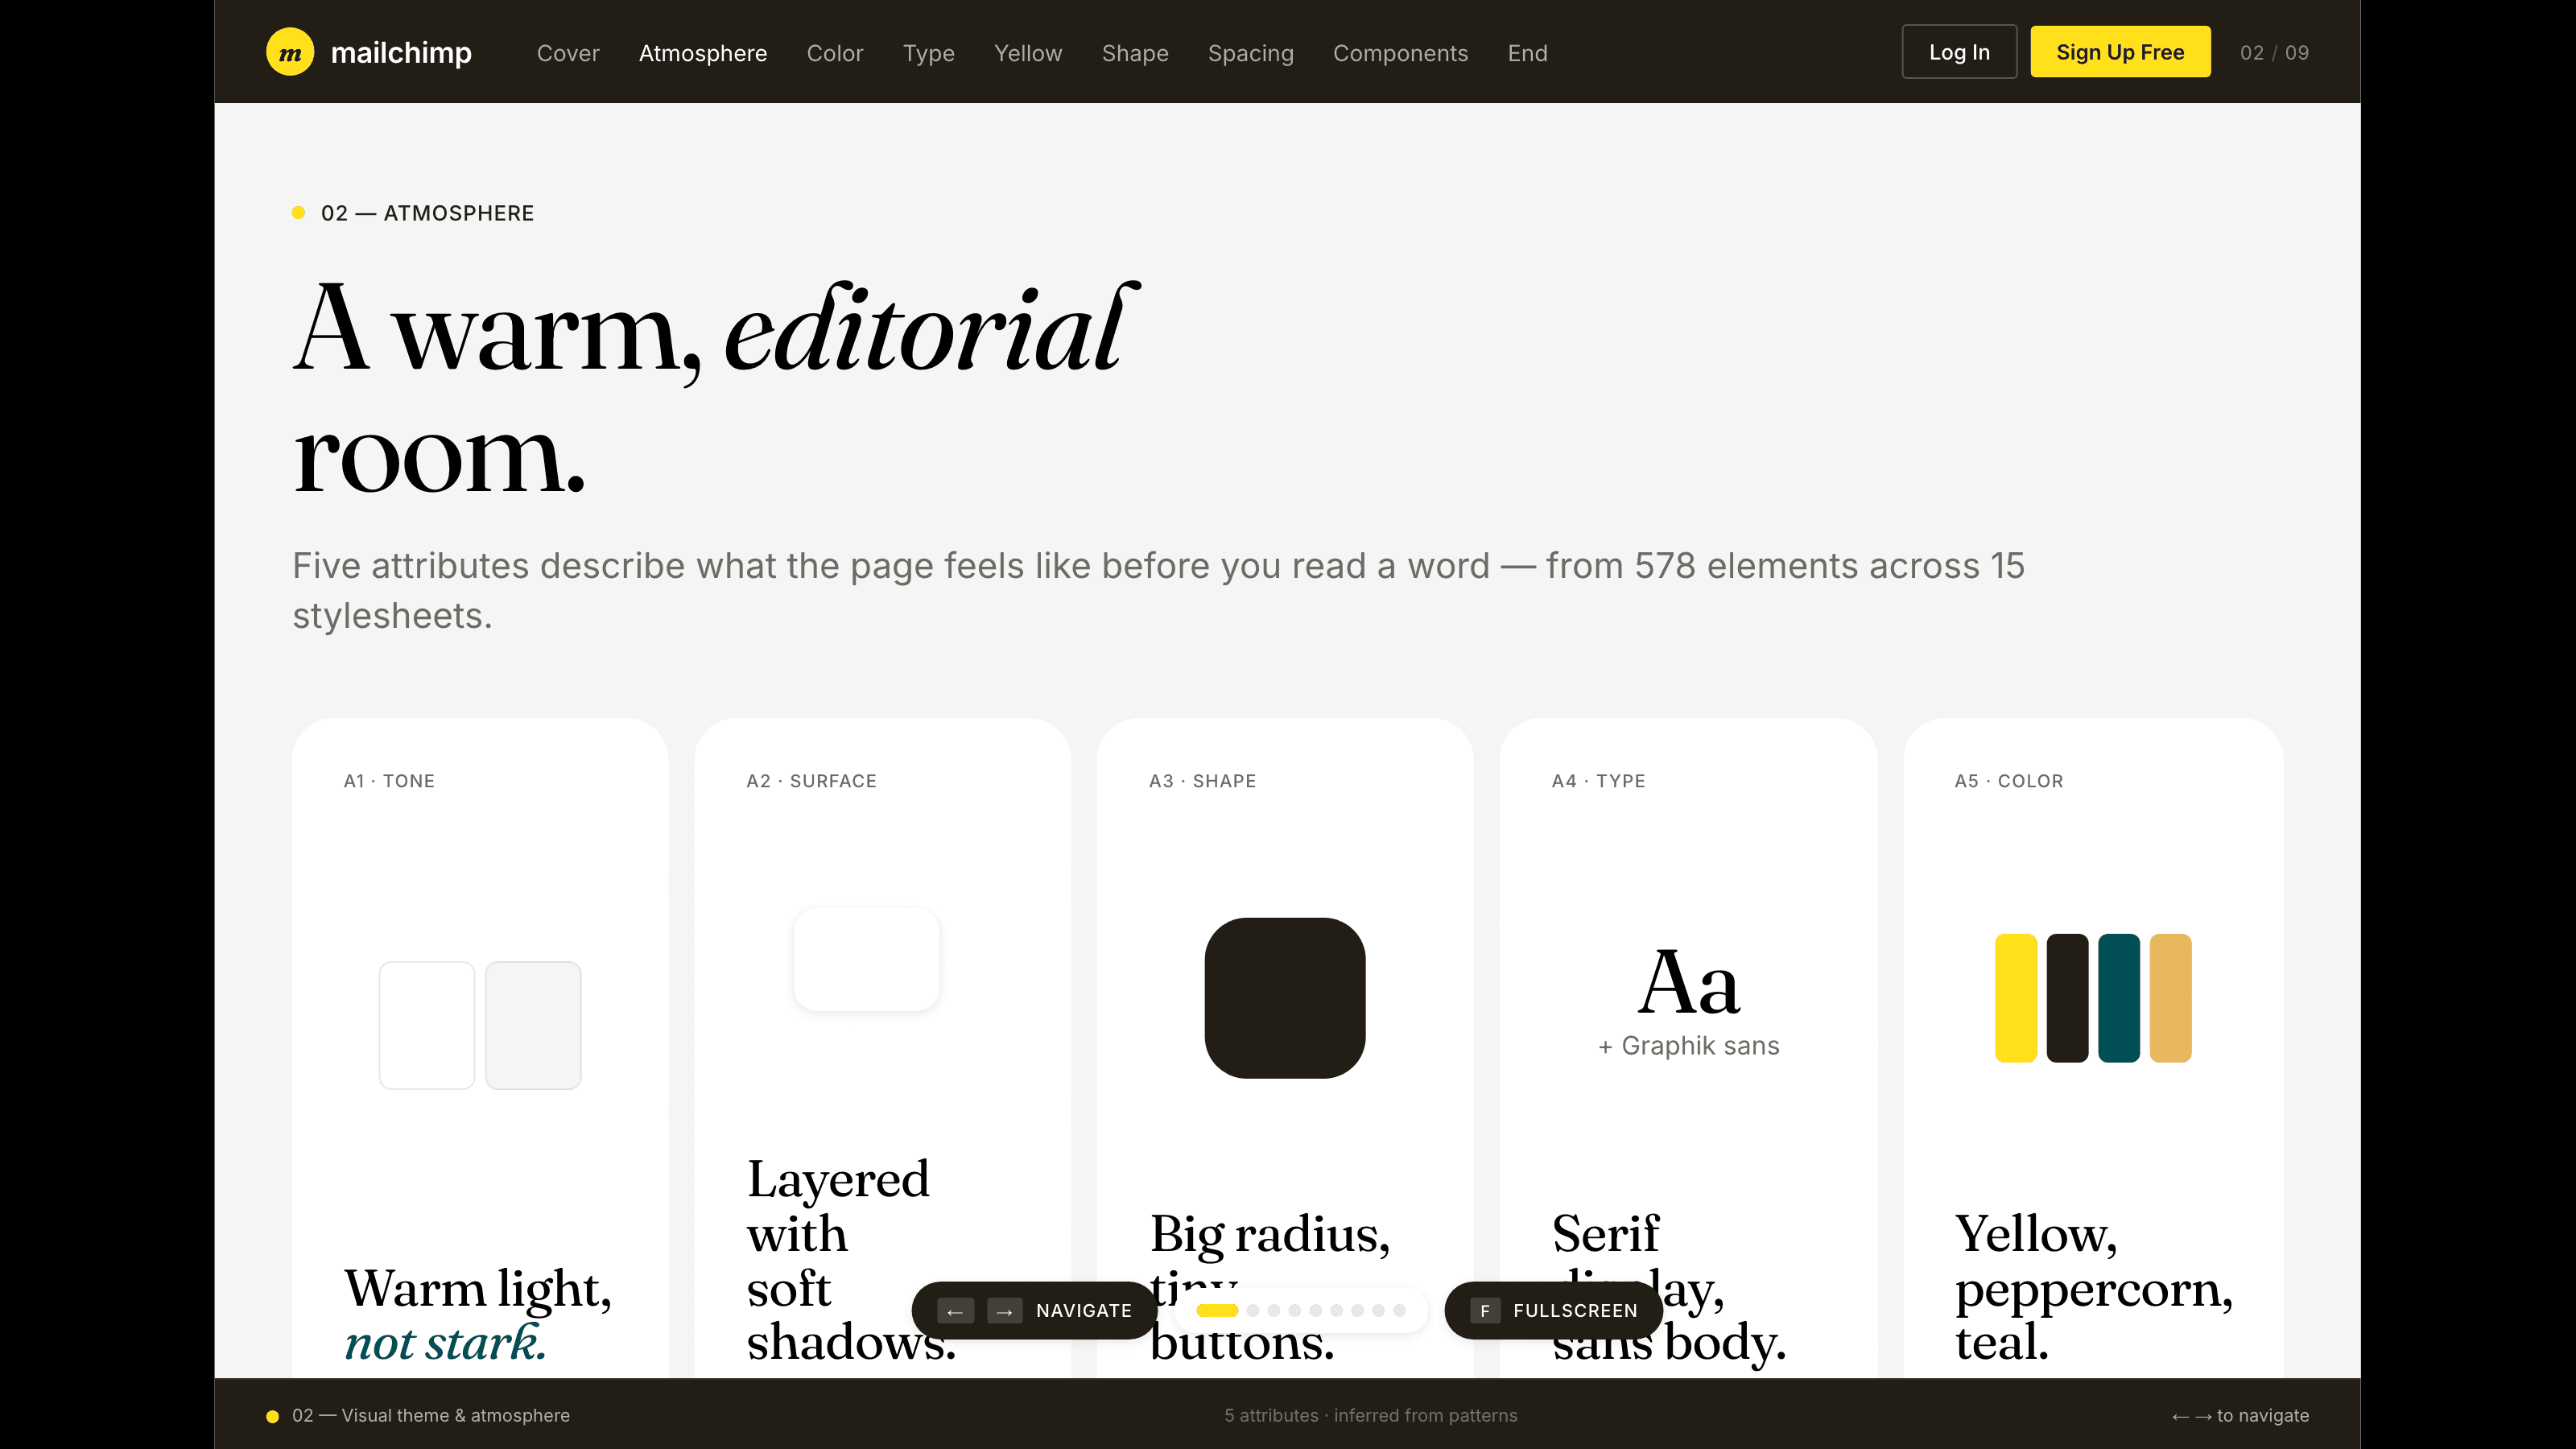The image size is (2576, 1449).
Task: Click the NAVIGATE label in control pill
Action: click(x=1084, y=1310)
